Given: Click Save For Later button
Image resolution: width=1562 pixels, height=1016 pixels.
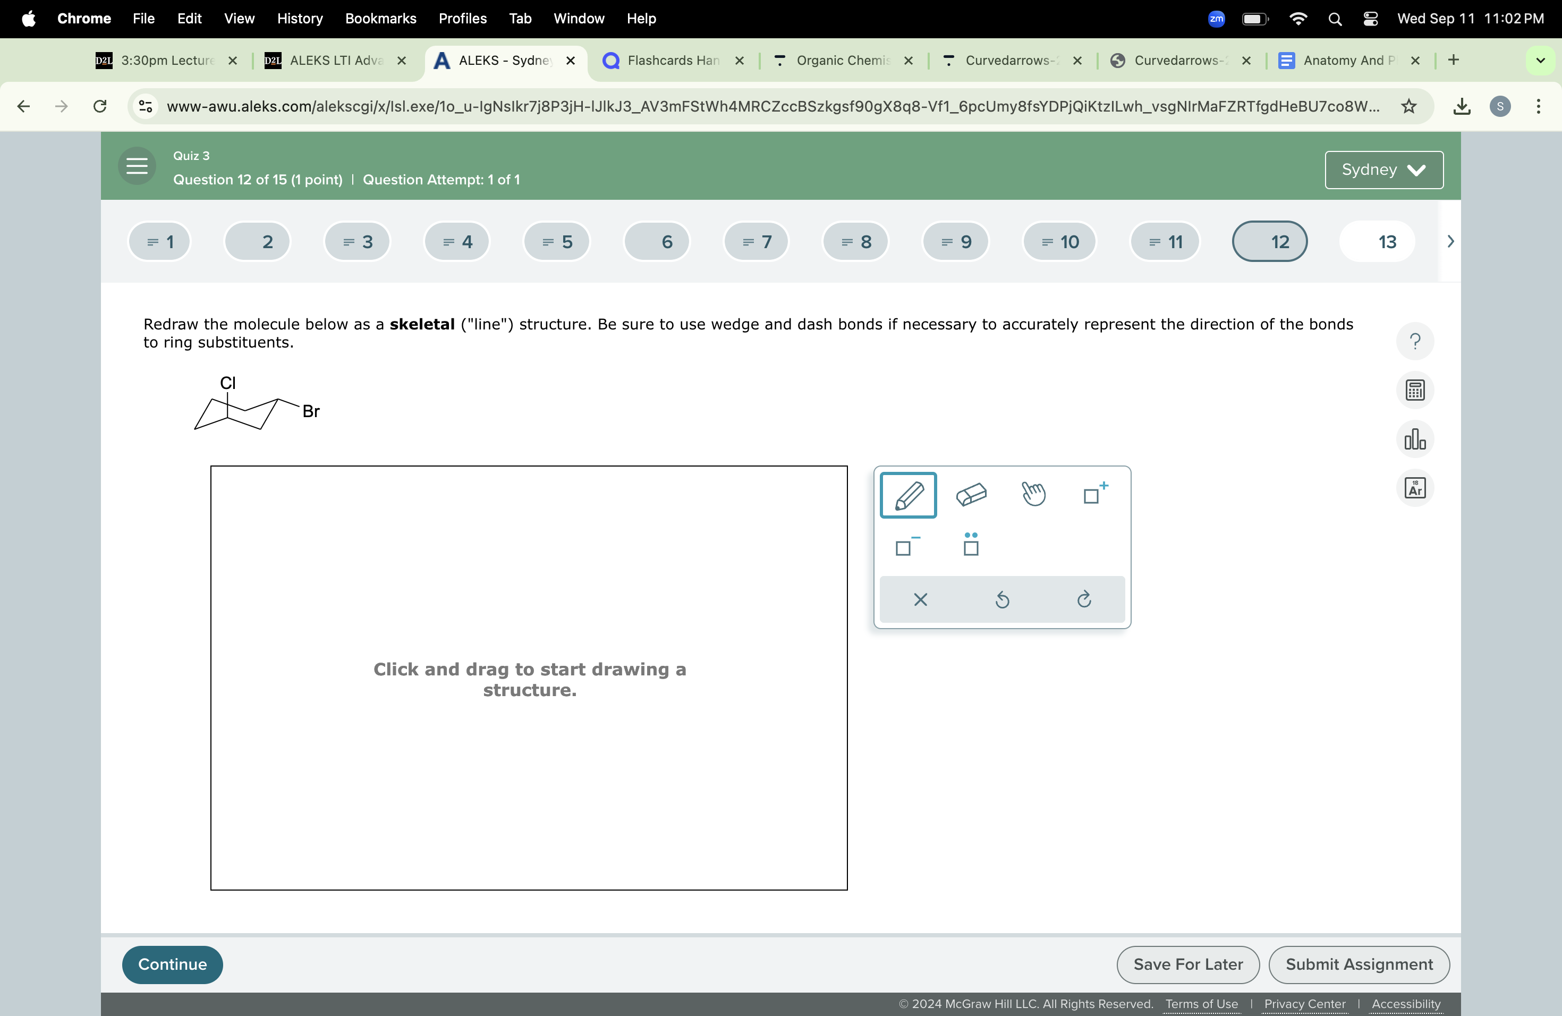Looking at the screenshot, I should pyautogui.click(x=1187, y=964).
